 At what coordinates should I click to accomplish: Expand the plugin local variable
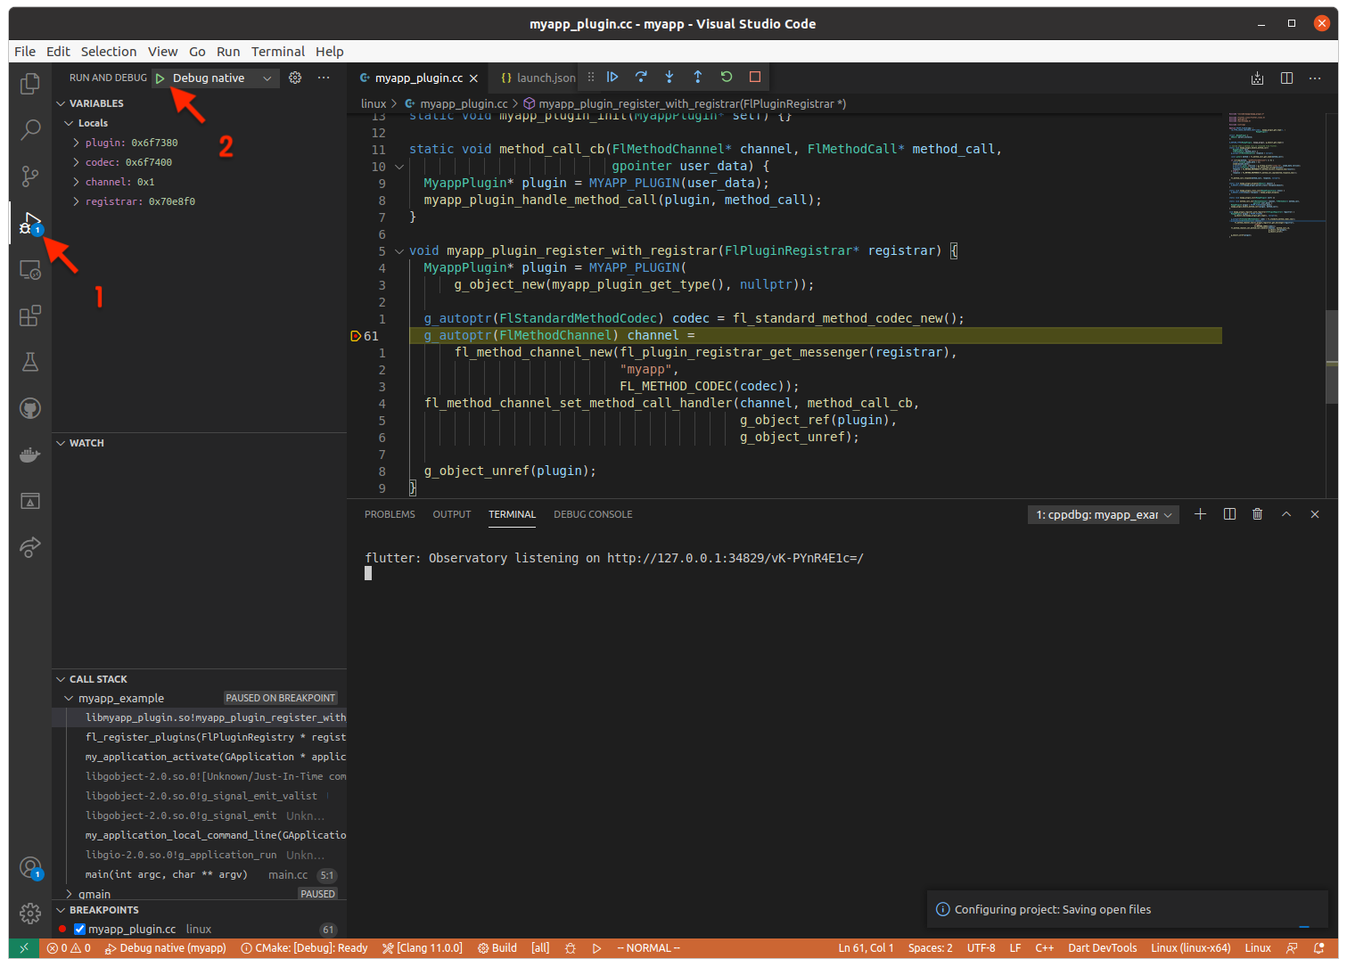pyautogui.click(x=77, y=143)
